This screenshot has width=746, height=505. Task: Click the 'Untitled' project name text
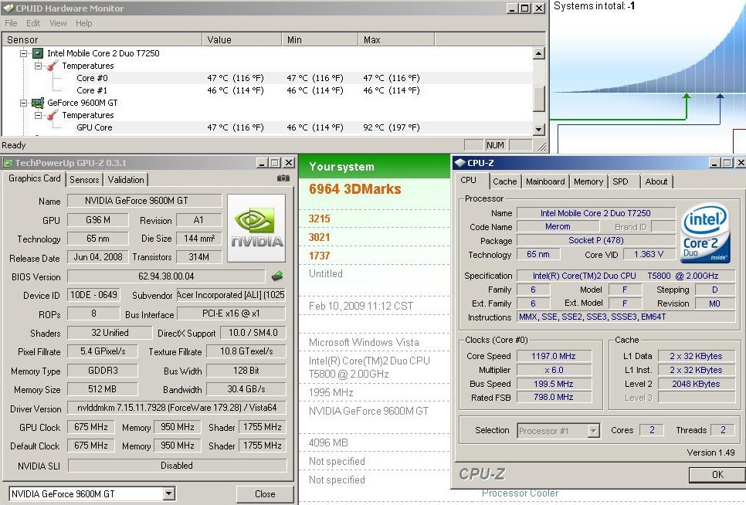coord(325,273)
